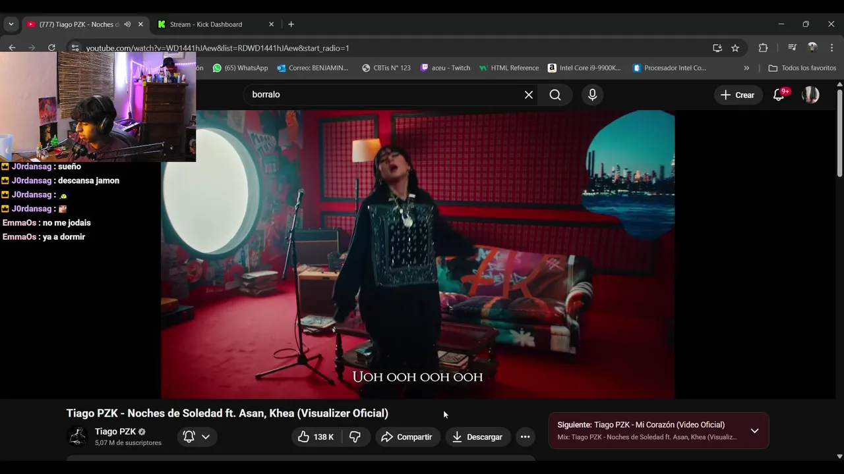Click the video player to pause
Viewport: 844px width, 474px height.
tap(417, 254)
